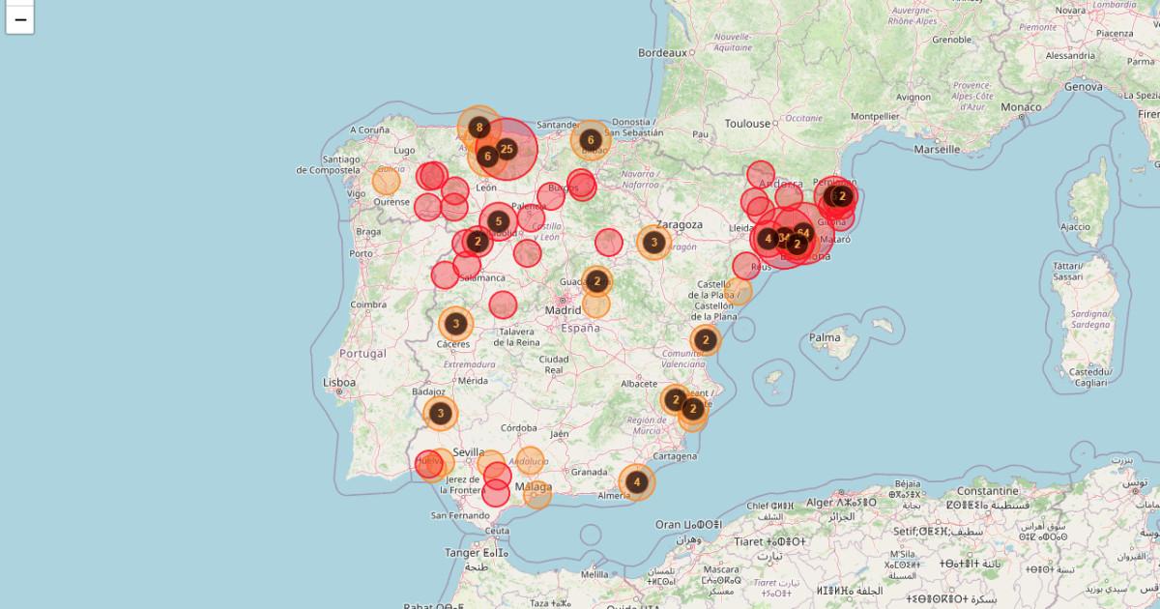Select the orange circle above the Andalucía label
This screenshot has height=609, width=1160.
point(530,461)
